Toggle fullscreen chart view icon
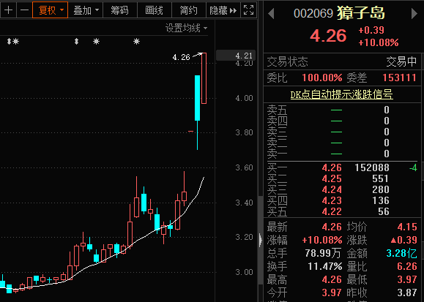This screenshot has width=424, height=302. (248, 10)
